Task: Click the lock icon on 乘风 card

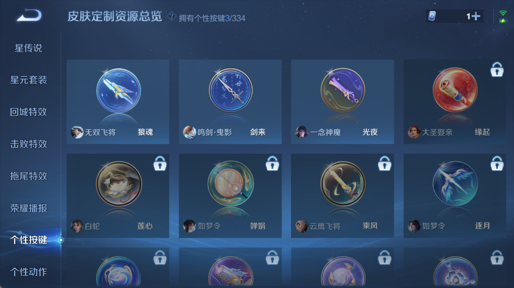Action: tap(384, 164)
